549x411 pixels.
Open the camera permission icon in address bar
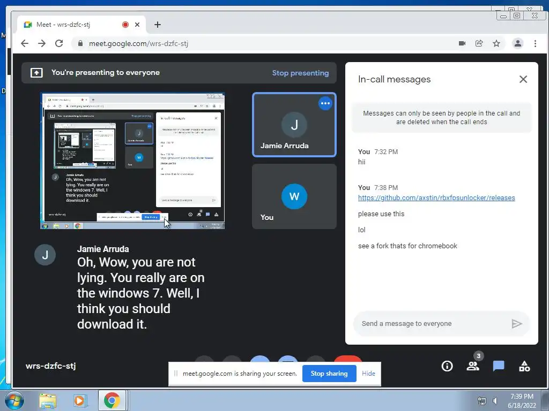tap(462, 43)
